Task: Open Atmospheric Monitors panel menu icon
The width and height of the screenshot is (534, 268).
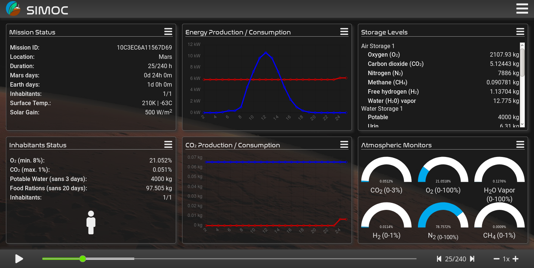Action: point(520,145)
